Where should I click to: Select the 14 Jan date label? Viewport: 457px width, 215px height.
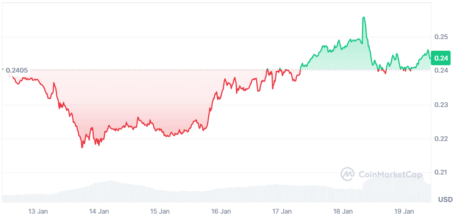pos(99,211)
